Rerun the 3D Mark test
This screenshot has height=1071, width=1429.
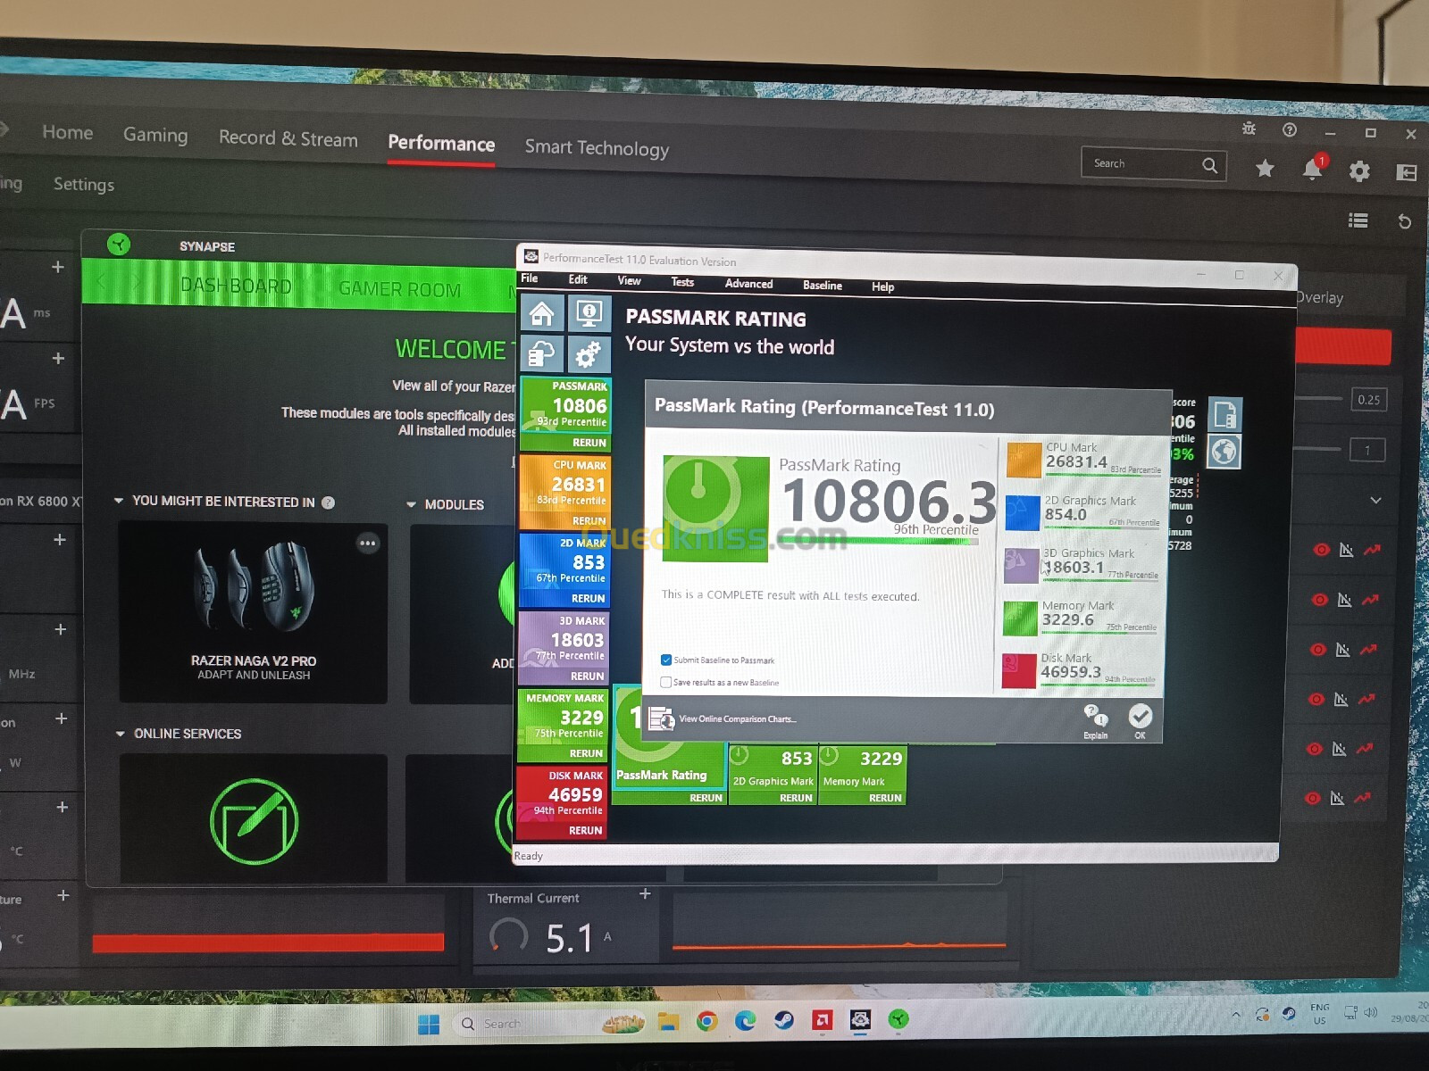click(x=587, y=676)
